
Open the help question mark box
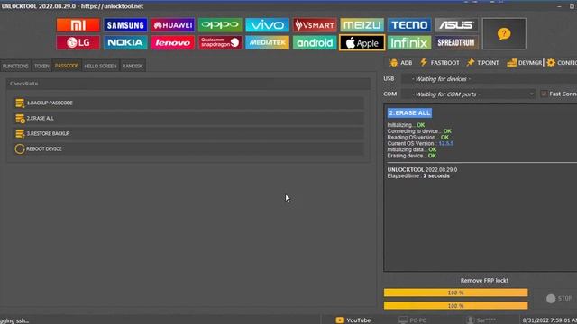[x=504, y=34]
